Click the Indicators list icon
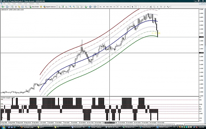This screenshot has width=206, height=129. click(x=86, y=7)
